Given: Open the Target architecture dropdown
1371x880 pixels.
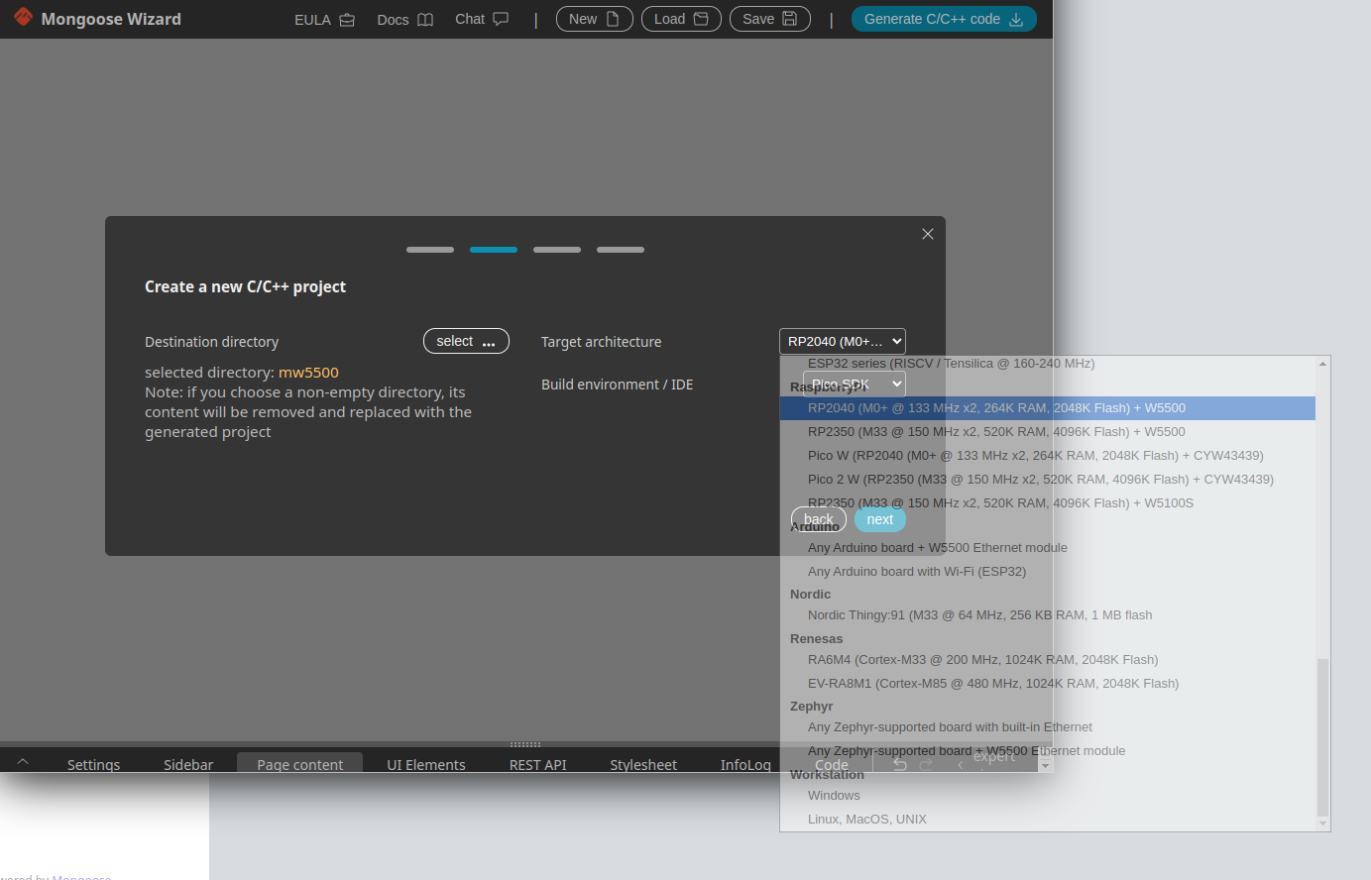Looking at the screenshot, I should click(x=842, y=341).
